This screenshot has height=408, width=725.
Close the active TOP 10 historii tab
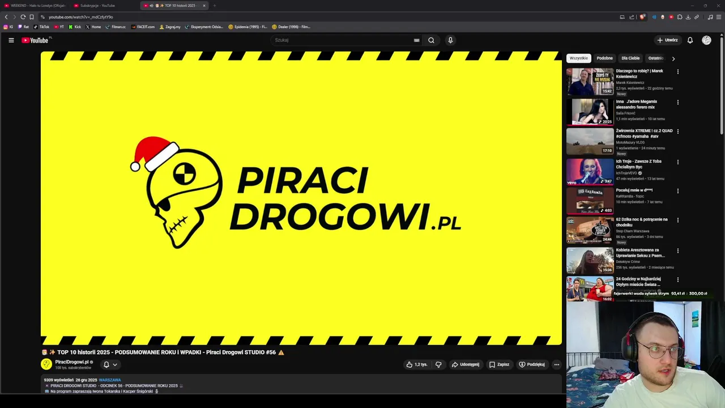coord(204,6)
